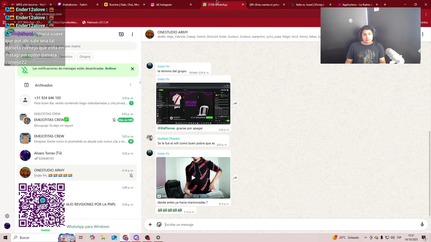Click the muted bell icon in the banner
431x242 pixels.
(25, 70)
